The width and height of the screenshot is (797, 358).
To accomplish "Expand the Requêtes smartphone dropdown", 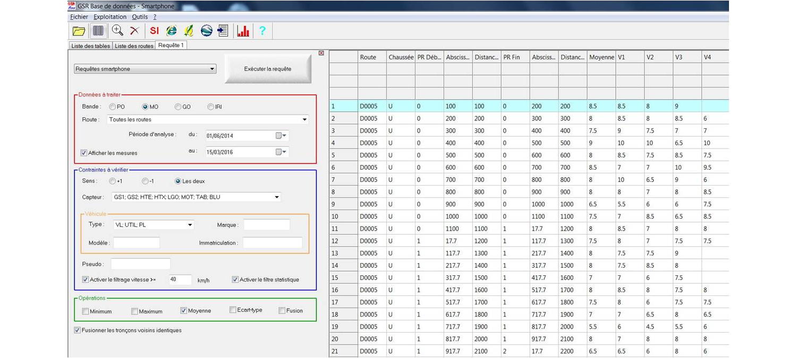I will tap(212, 69).
